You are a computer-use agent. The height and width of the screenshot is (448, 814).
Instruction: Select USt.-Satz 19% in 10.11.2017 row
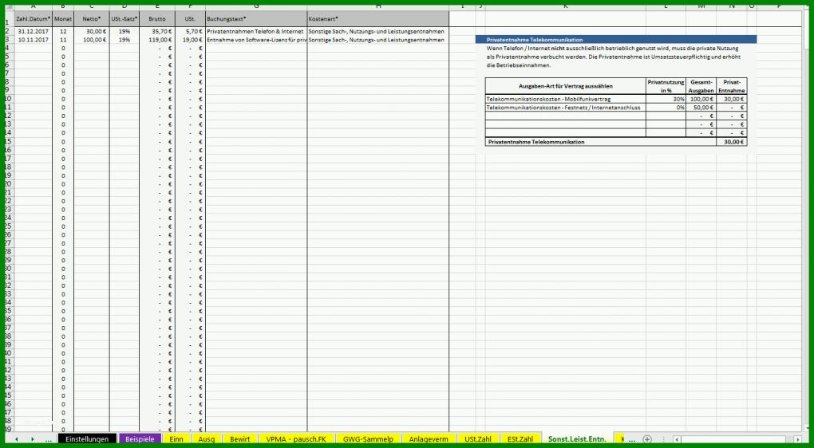click(124, 40)
